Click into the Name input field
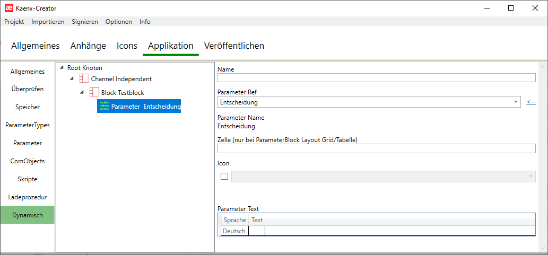 coord(376,78)
